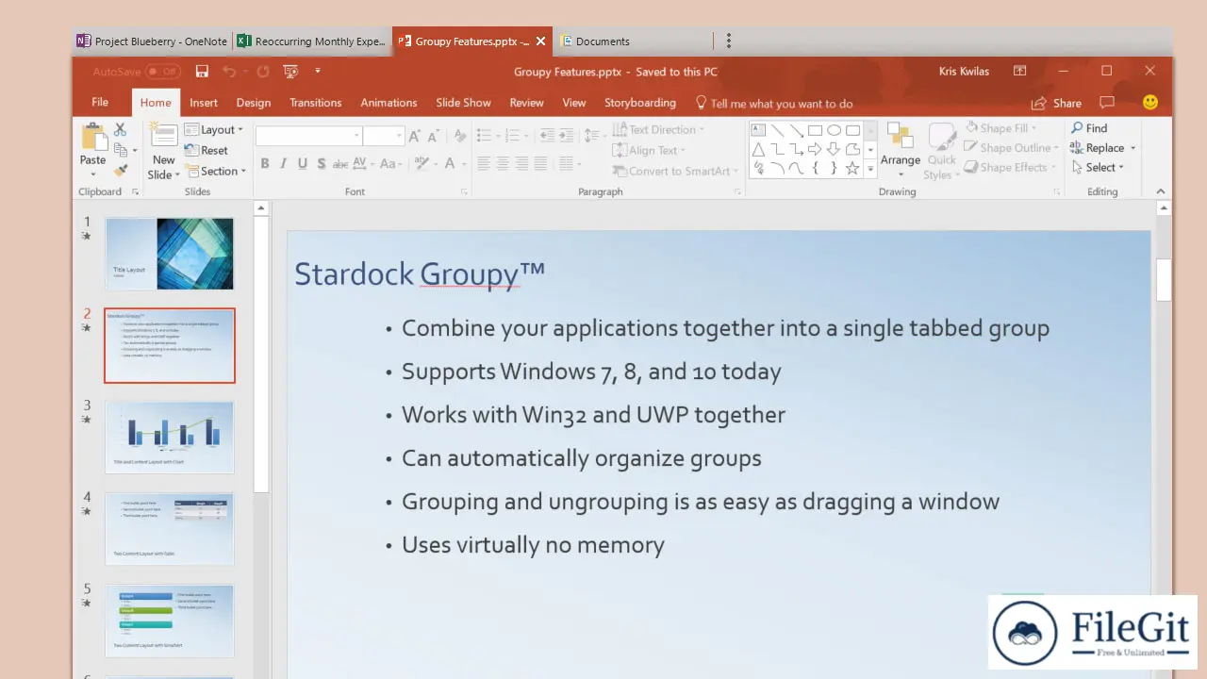Click the Redo/Repeat icon in title bar
The width and height of the screenshot is (1207, 679).
(263, 72)
